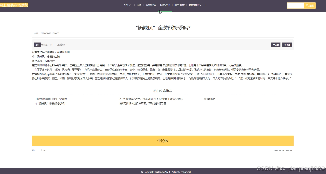Viewport: 326px width, 174px height.
Task: Click the 点击数: 611 counter
Action: pyautogui.click(x=47, y=45)
